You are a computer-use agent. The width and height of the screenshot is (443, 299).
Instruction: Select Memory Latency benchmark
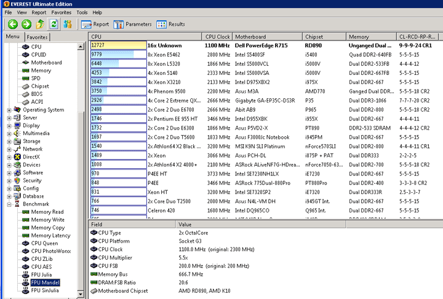coord(50,236)
